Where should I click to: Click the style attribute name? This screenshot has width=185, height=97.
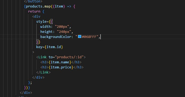coord(41,22)
